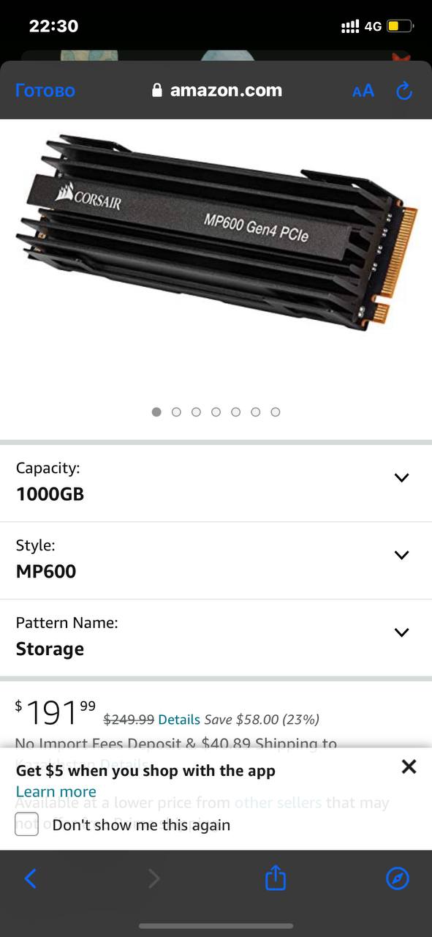Viewport: 432px width, 937px height.
Task: Tap the share icon in bottom toolbar
Action: (x=275, y=878)
